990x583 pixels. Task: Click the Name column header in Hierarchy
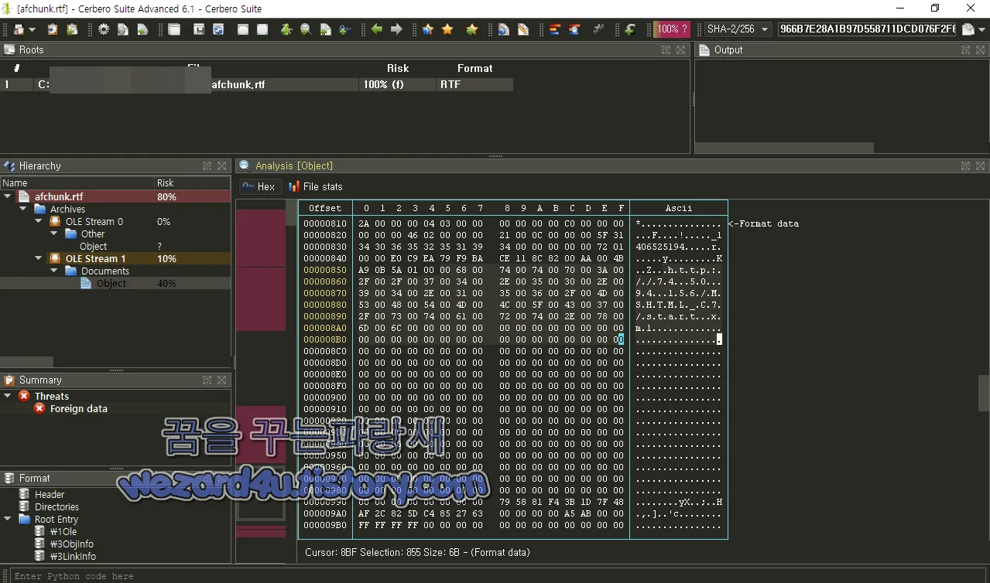pos(77,183)
